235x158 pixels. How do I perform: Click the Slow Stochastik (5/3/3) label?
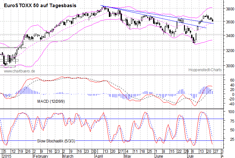(56, 141)
